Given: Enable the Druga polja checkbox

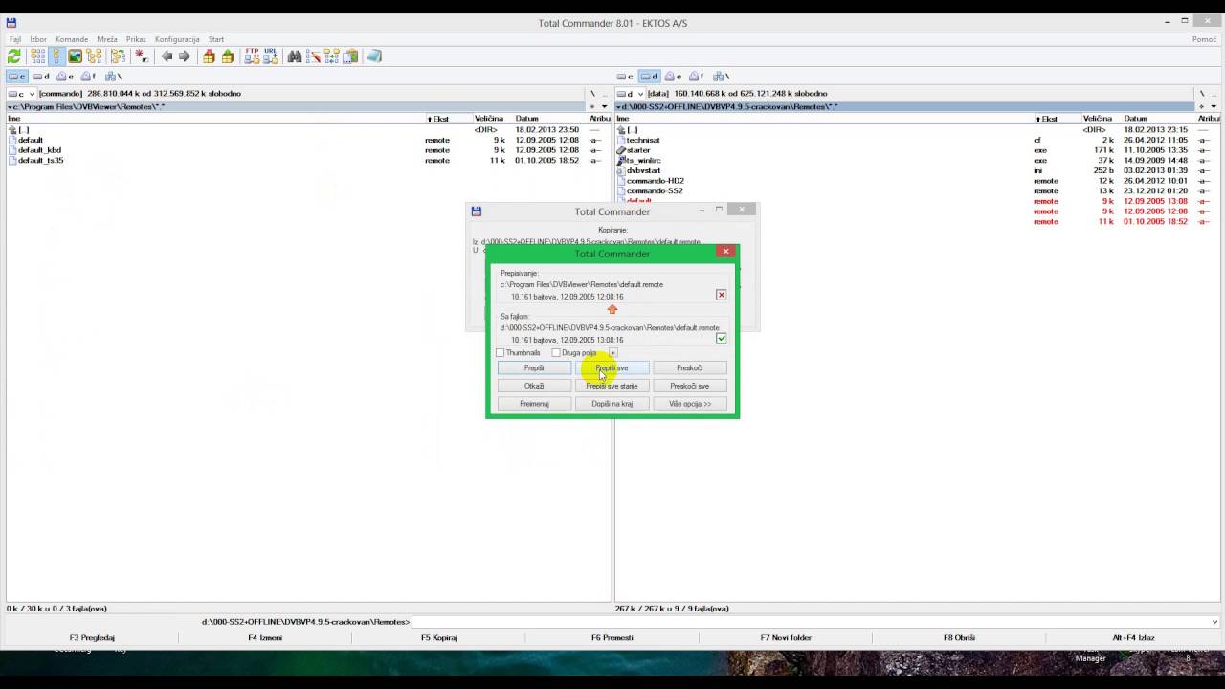Looking at the screenshot, I should 556,353.
